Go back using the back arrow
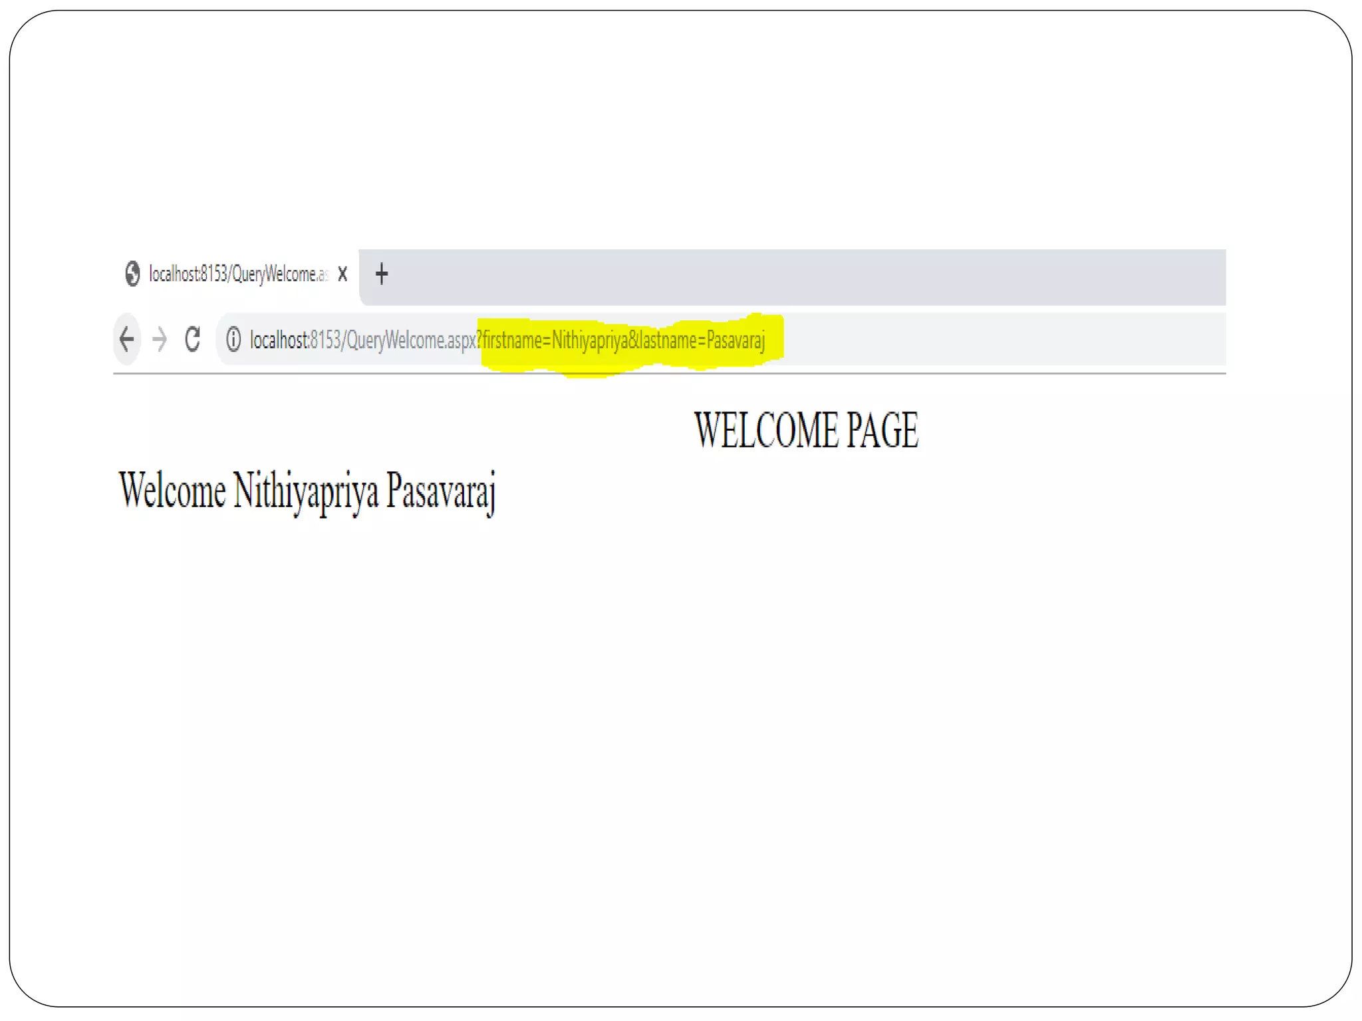Screen dimensions: 1362x1021 [x=126, y=339]
